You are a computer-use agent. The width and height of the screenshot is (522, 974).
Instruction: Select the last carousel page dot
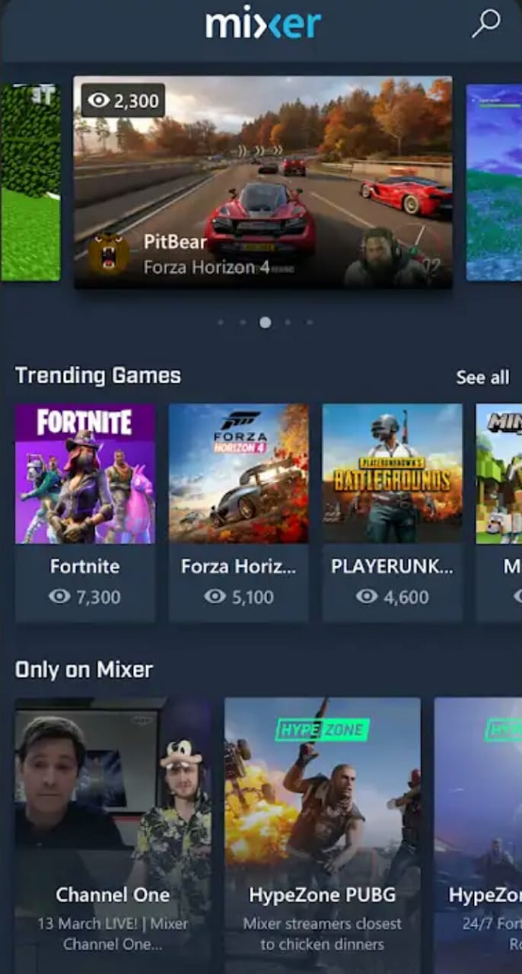310,323
